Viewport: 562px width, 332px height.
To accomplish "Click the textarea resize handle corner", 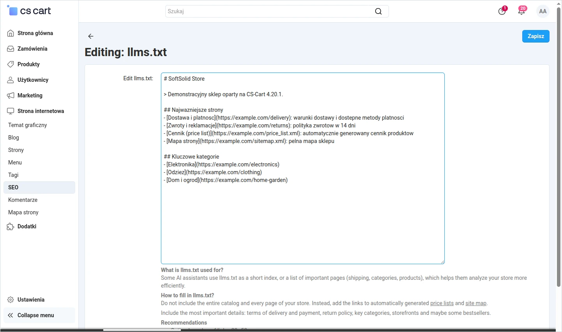I will (442, 262).
